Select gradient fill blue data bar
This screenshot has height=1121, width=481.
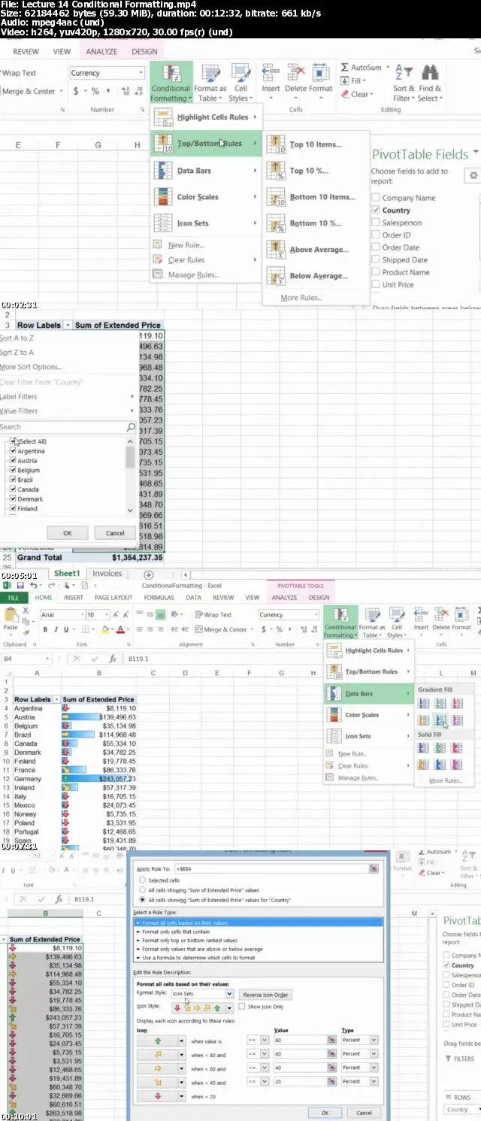pyautogui.click(x=423, y=704)
